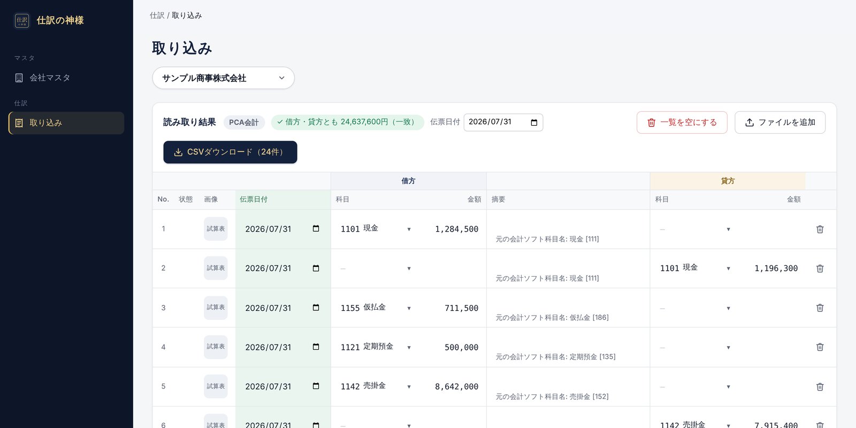Image resolution: width=856 pixels, height=428 pixels.
Task: Open row 1 date calendar icon
Action: click(x=316, y=228)
